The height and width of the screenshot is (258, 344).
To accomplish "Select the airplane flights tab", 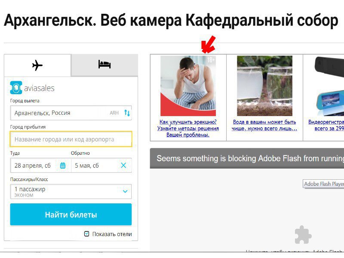I will 37,65.
